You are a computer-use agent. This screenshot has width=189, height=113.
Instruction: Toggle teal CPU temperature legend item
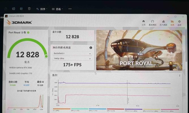click(x=80, y=110)
